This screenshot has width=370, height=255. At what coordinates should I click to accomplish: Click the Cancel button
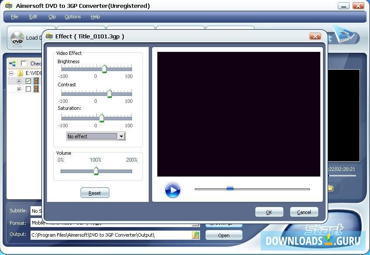pyautogui.click(x=304, y=212)
